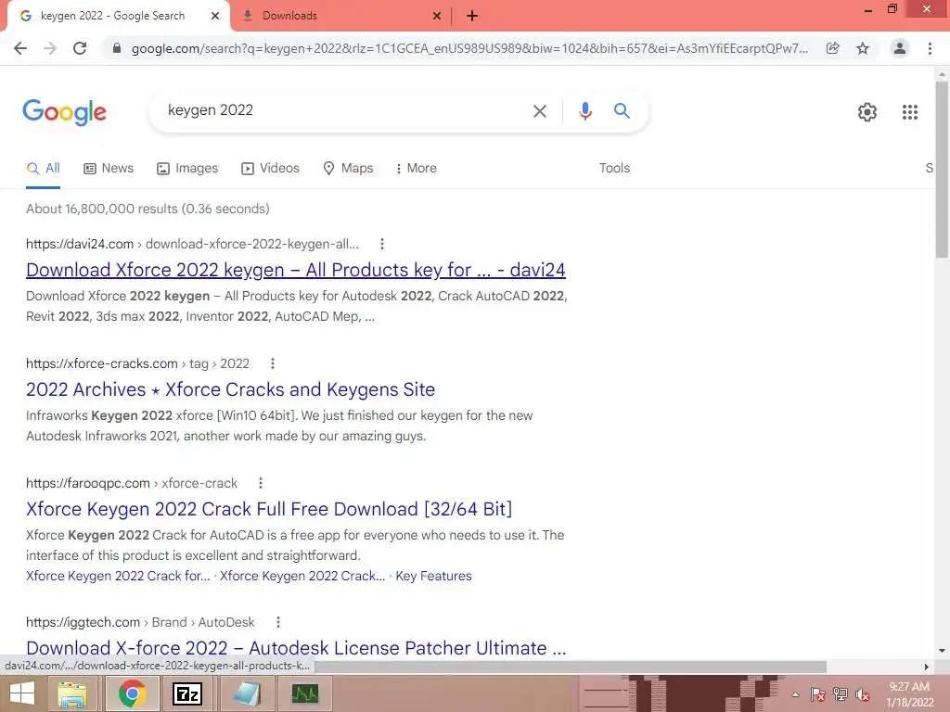
Task: Open Xforce Keygen 2022 Crack Full Free Download
Action: (x=269, y=509)
